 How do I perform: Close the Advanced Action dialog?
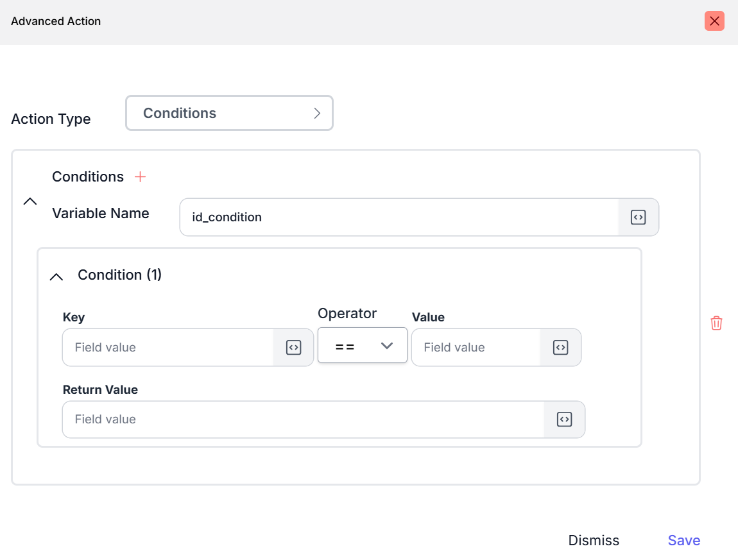coord(714,21)
